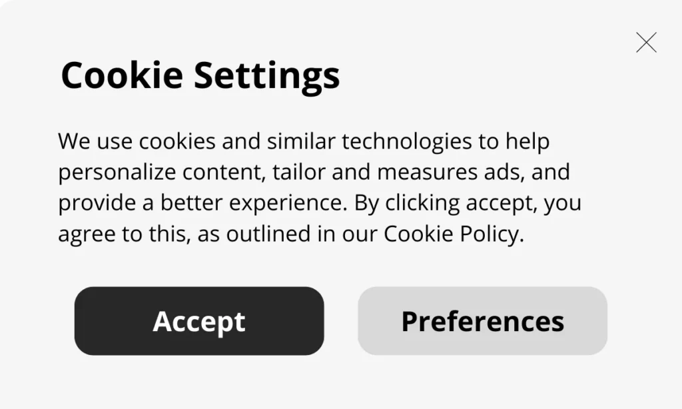Click the sentence mentioning personalized content

(x=314, y=172)
